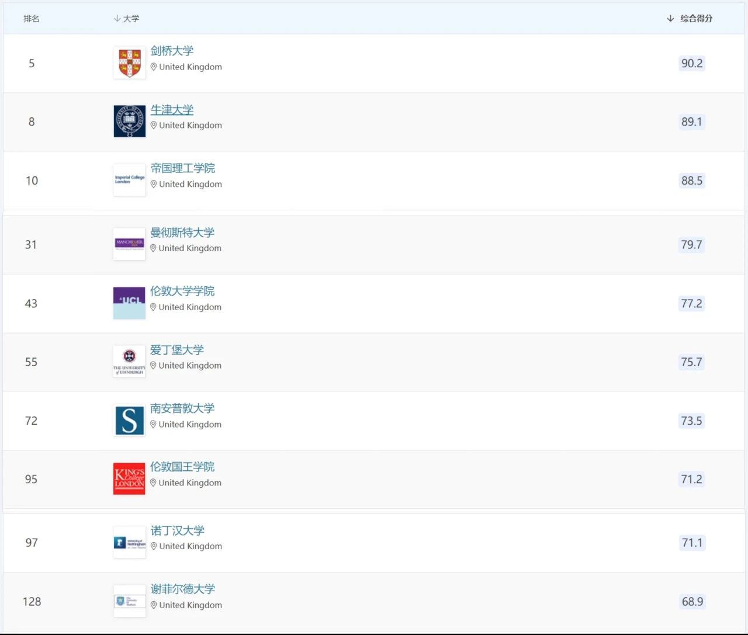The height and width of the screenshot is (635, 748).
Task: Click the score 77.2 for UCL
Action: pyautogui.click(x=692, y=303)
